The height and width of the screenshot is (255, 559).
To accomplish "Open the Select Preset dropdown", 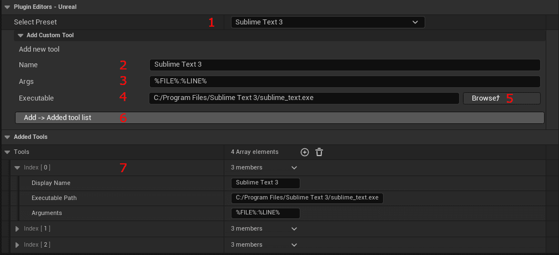I will pyautogui.click(x=328, y=22).
